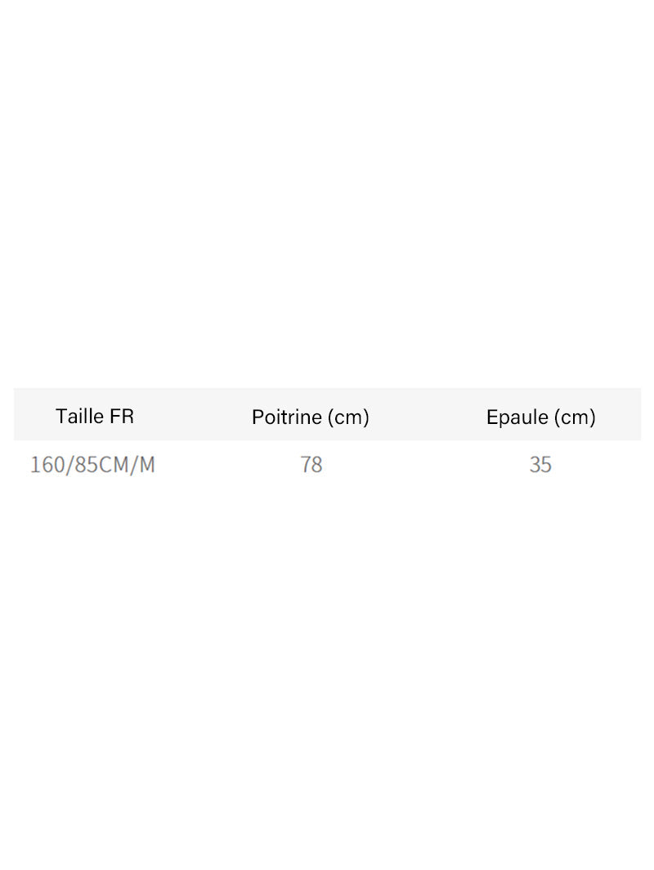Click the word "Epaule" in the header
The image size is (654, 870).
tap(517, 417)
